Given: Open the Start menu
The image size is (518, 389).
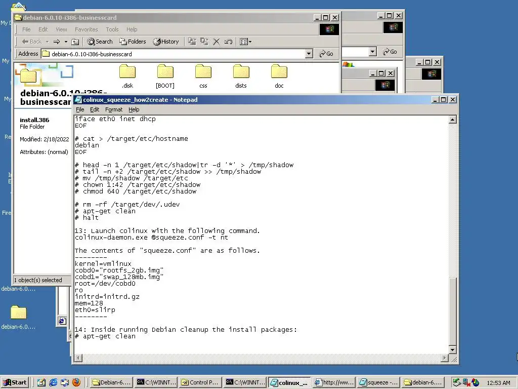Looking at the screenshot, I should click(15, 382).
